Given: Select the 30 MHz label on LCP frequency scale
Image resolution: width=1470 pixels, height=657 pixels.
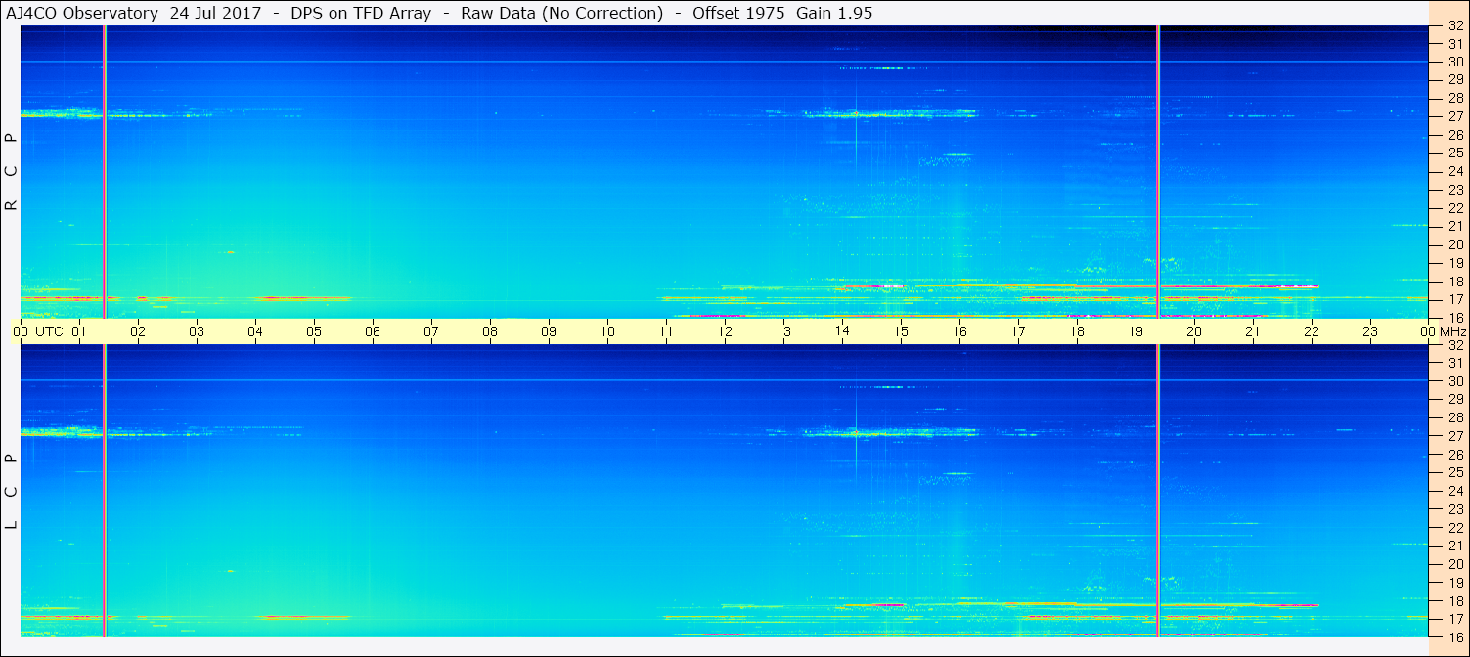Looking at the screenshot, I should 1455,381.
